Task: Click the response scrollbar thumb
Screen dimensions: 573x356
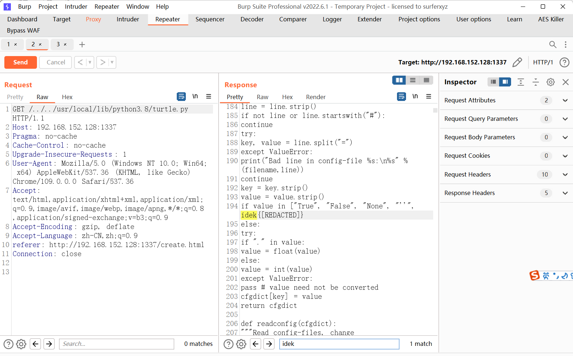Action: point(435,110)
